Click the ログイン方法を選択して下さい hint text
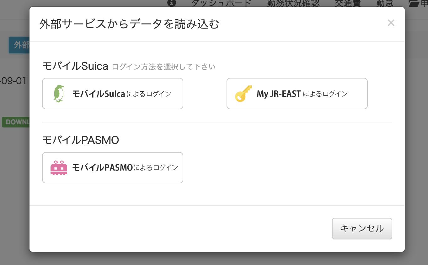Image resolution: width=428 pixels, height=265 pixels. (x=164, y=67)
